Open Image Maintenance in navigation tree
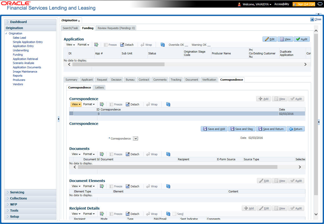Screen dimensions: 324x224 pyautogui.click(x=25, y=72)
